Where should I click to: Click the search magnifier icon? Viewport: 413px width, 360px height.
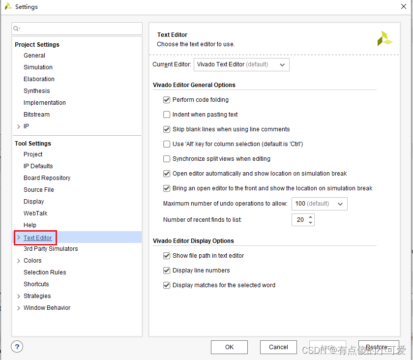(16, 29)
